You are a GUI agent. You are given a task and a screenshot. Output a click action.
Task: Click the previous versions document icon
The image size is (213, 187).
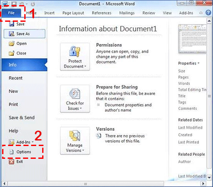[x=99, y=136]
